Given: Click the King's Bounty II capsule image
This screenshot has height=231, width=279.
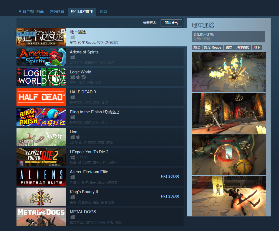Looking at the screenshot, I should (41, 197).
